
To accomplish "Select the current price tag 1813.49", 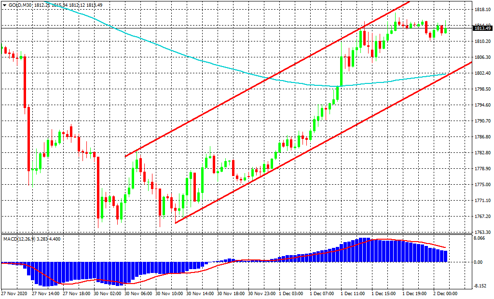I will click(x=483, y=28).
